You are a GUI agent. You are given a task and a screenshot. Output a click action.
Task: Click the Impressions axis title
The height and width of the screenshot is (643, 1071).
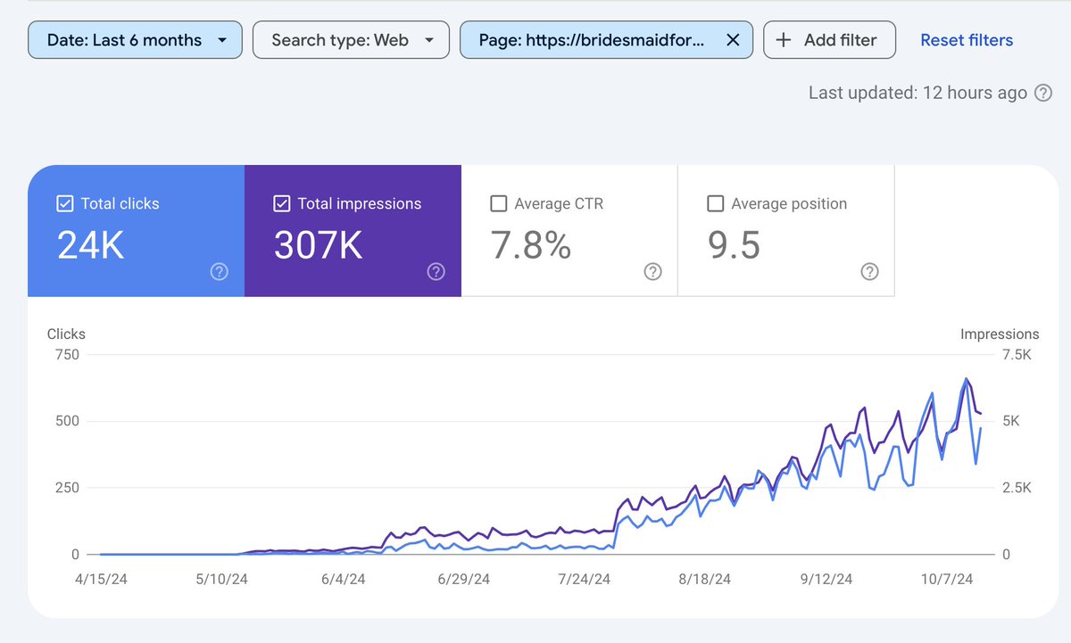pyautogui.click(x=1000, y=334)
